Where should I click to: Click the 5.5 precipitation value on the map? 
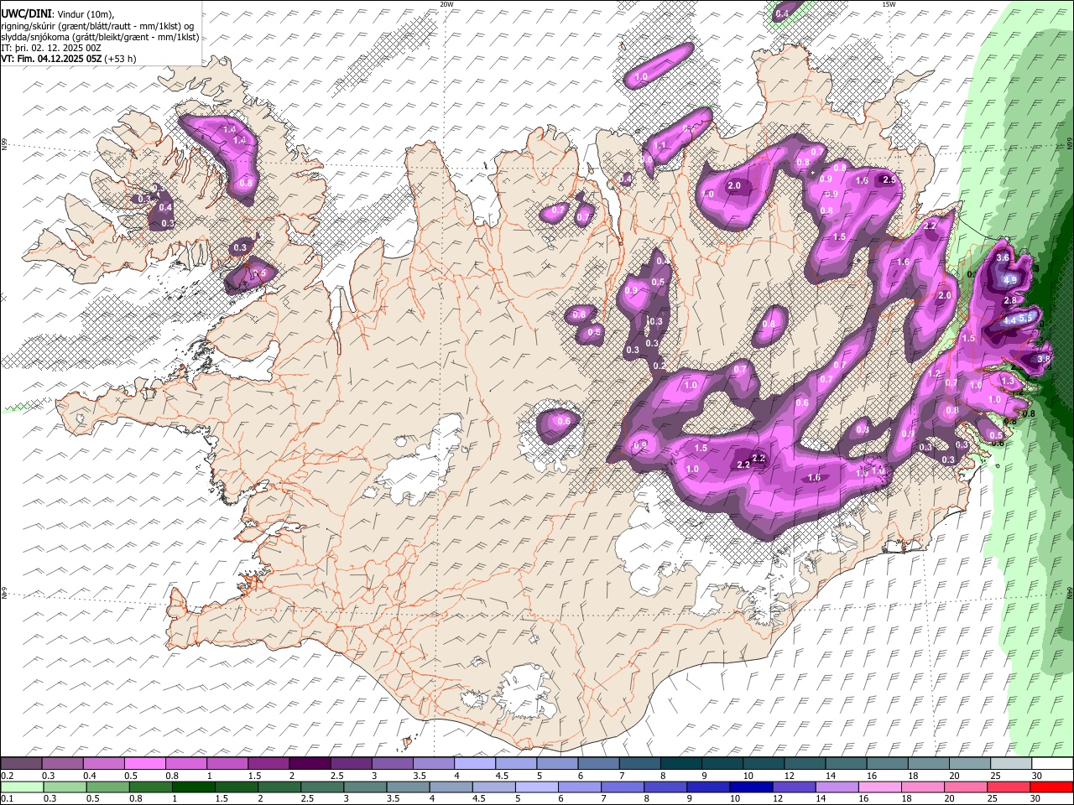1025,319
